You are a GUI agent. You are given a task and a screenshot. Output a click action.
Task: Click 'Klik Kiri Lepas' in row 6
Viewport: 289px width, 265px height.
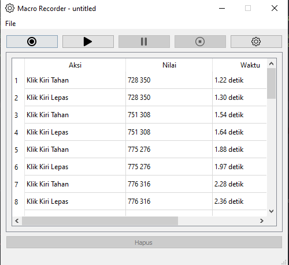(x=47, y=167)
